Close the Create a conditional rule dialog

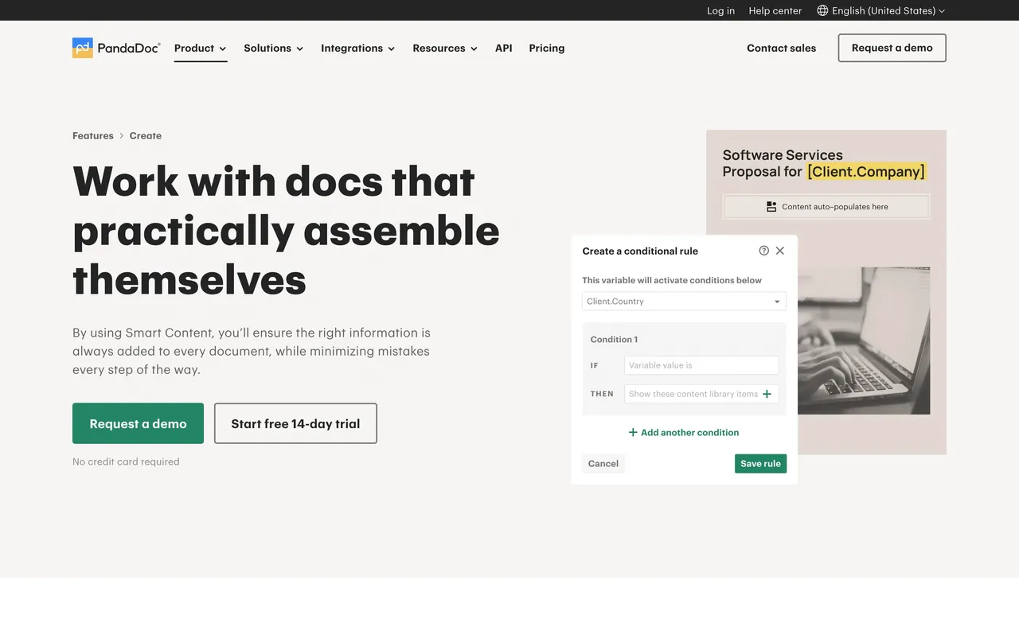click(779, 250)
